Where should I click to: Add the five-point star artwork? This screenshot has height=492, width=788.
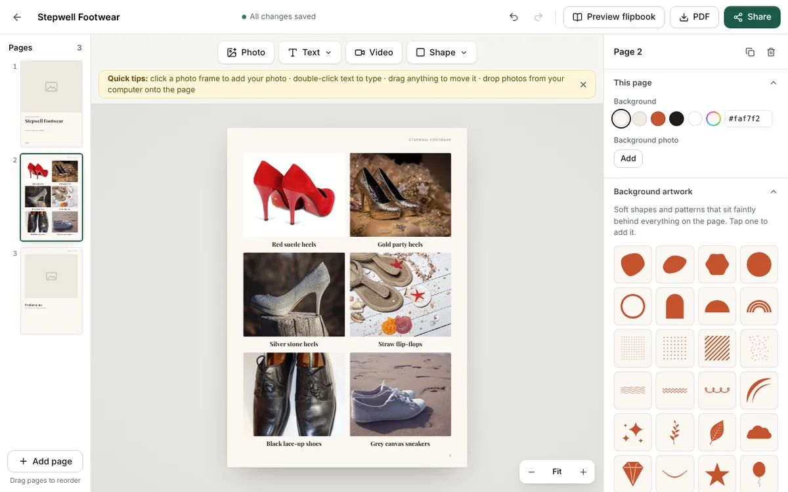717,473
